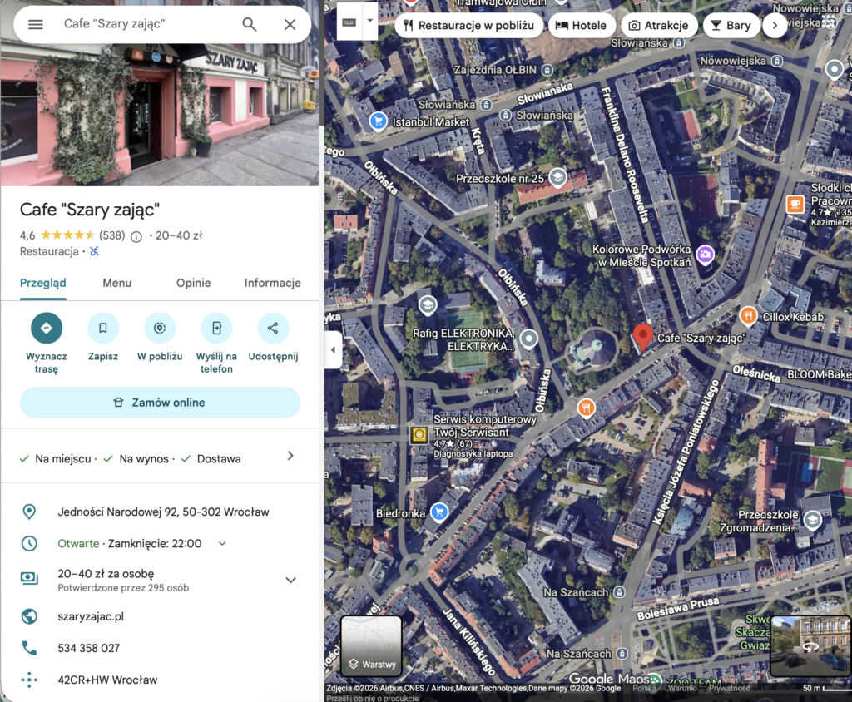Click the Serwis komputerowy yellow marker
Image resolution: width=852 pixels, height=702 pixels.
point(419,435)
